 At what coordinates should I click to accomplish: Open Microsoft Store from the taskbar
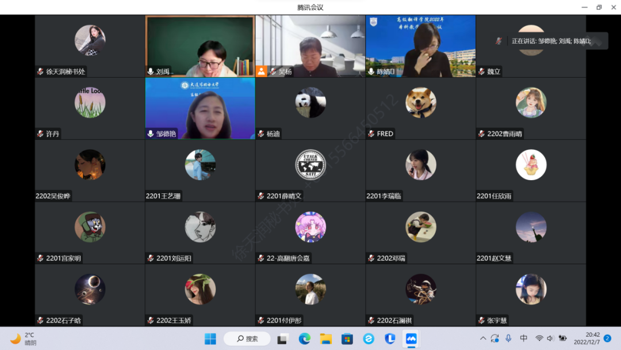point(347,338)
